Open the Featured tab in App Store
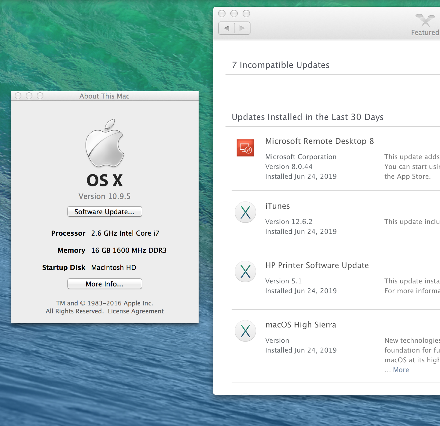 pos(426,25)
